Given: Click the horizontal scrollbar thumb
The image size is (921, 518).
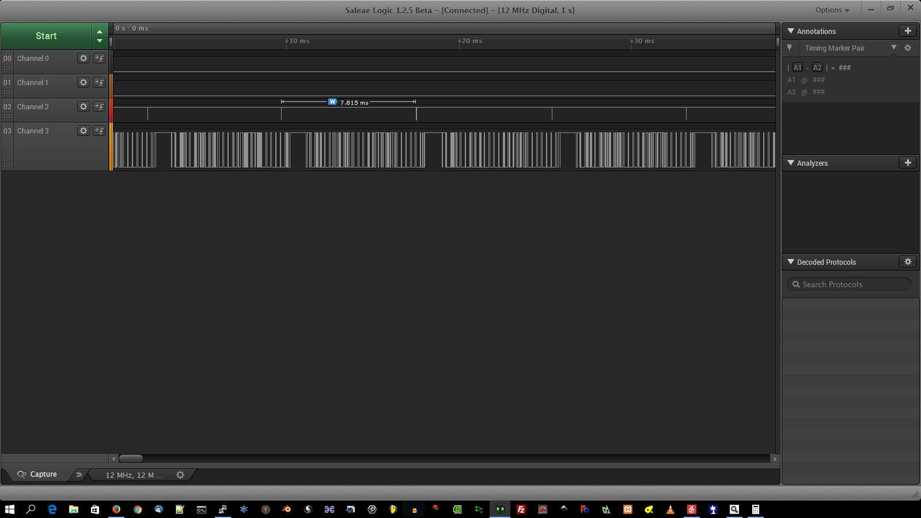Looking at the screenshot, I should click(131, 459).
